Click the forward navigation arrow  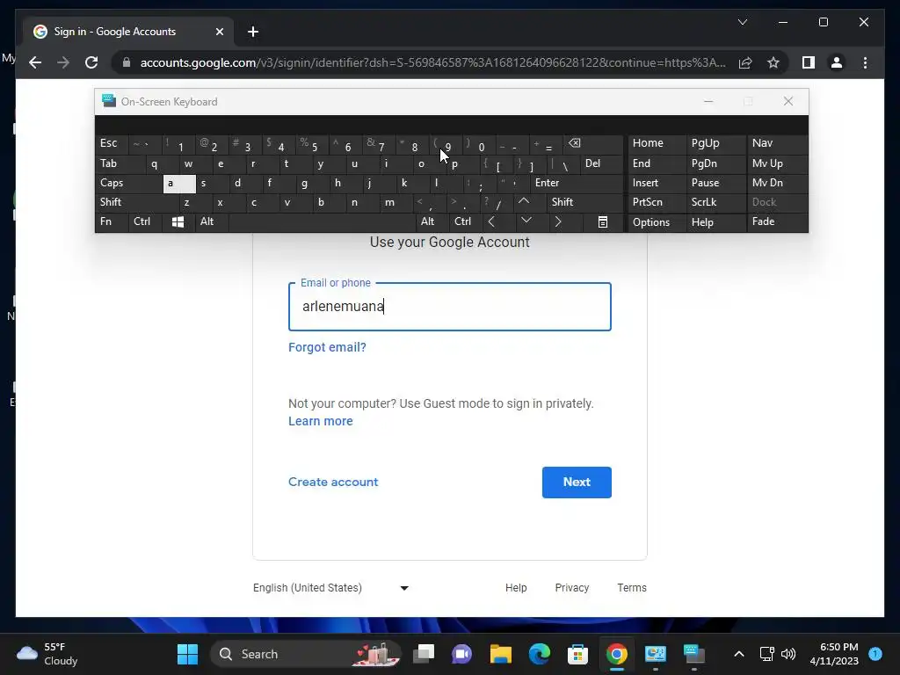63,62
